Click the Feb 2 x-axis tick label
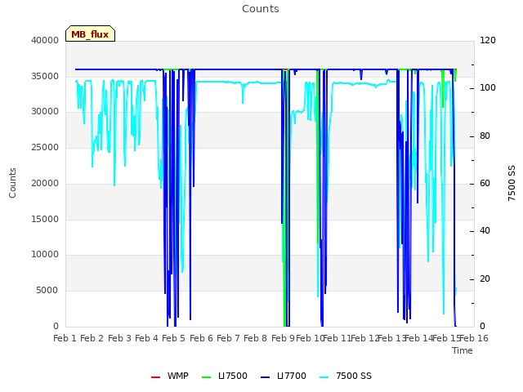 click(92, 338)
